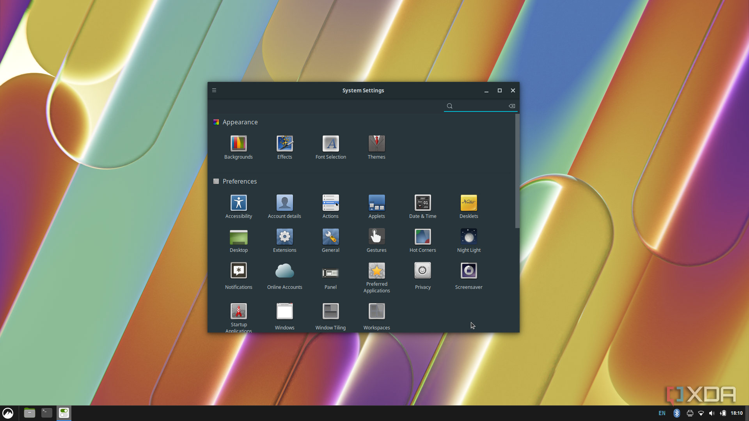This screenshot has height=421, width=749.
Task: Open the Desklets preferences
Action: pyautogui.click(x=469, y=207)
